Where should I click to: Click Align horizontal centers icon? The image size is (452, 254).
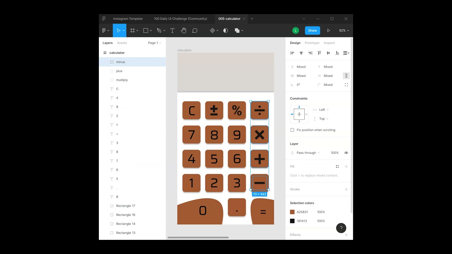click(x=301, y=53)
